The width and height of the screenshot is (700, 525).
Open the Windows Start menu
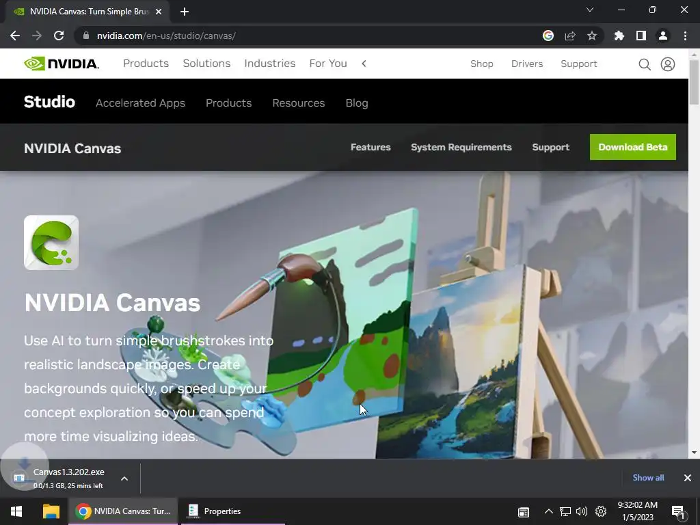tap(16, 511)
